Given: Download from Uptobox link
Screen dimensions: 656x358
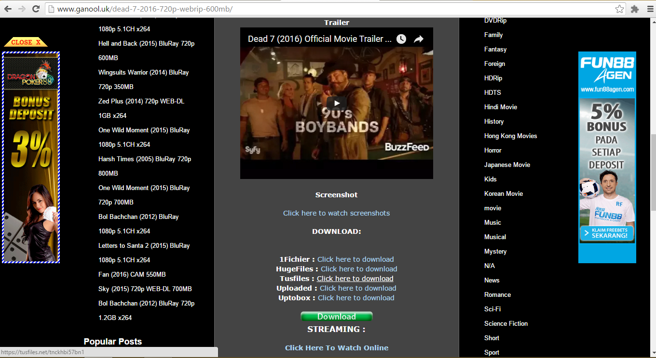Looking at the screenshot, I should [x=356, y=298].
